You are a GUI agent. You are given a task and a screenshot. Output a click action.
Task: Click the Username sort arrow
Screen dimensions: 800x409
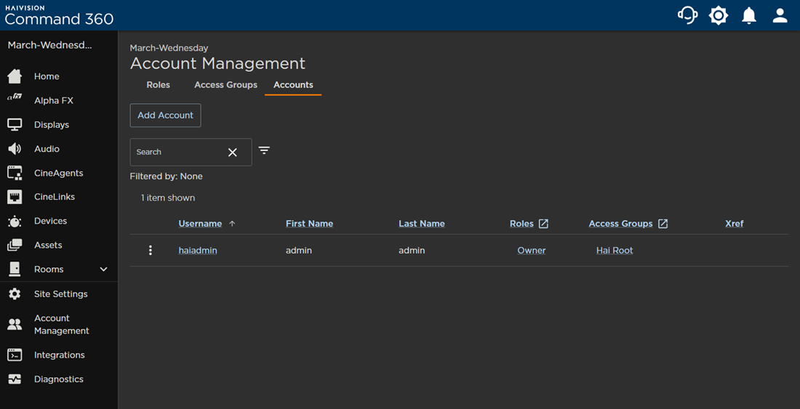point(232,224)
